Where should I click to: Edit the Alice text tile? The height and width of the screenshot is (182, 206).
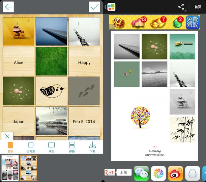[19, 62]
